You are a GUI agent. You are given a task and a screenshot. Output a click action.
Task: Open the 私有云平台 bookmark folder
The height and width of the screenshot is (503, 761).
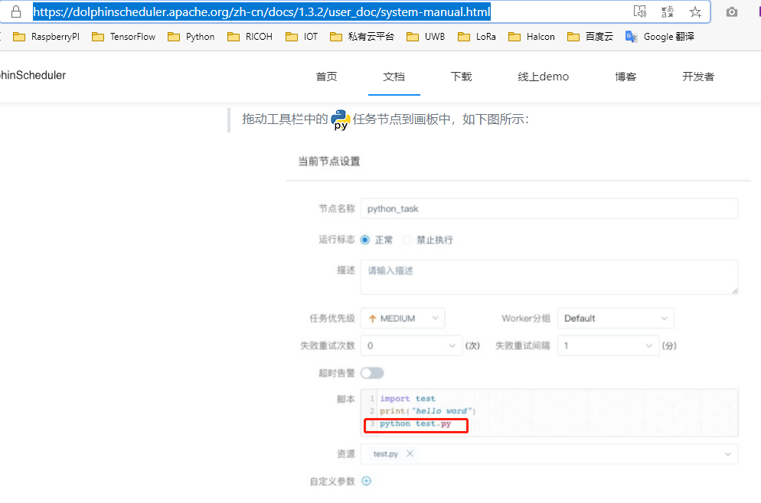pos(362,37)
